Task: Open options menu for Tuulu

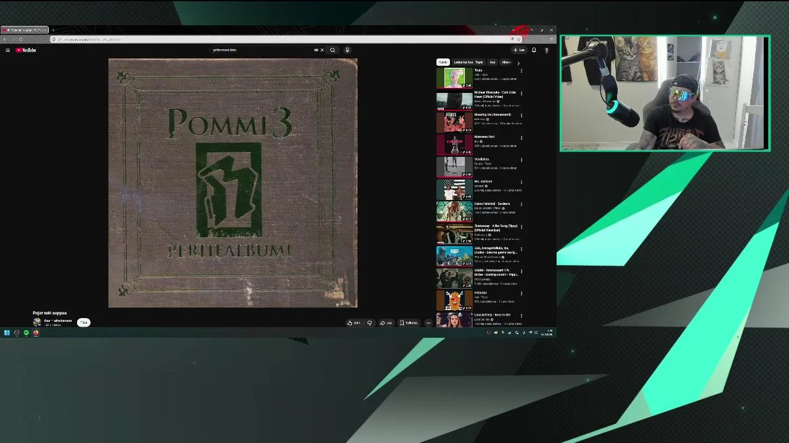Action: (x=521, y=71)
